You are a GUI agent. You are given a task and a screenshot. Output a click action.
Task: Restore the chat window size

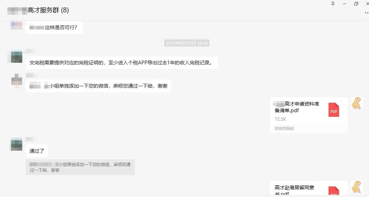[x=356, y=4]
